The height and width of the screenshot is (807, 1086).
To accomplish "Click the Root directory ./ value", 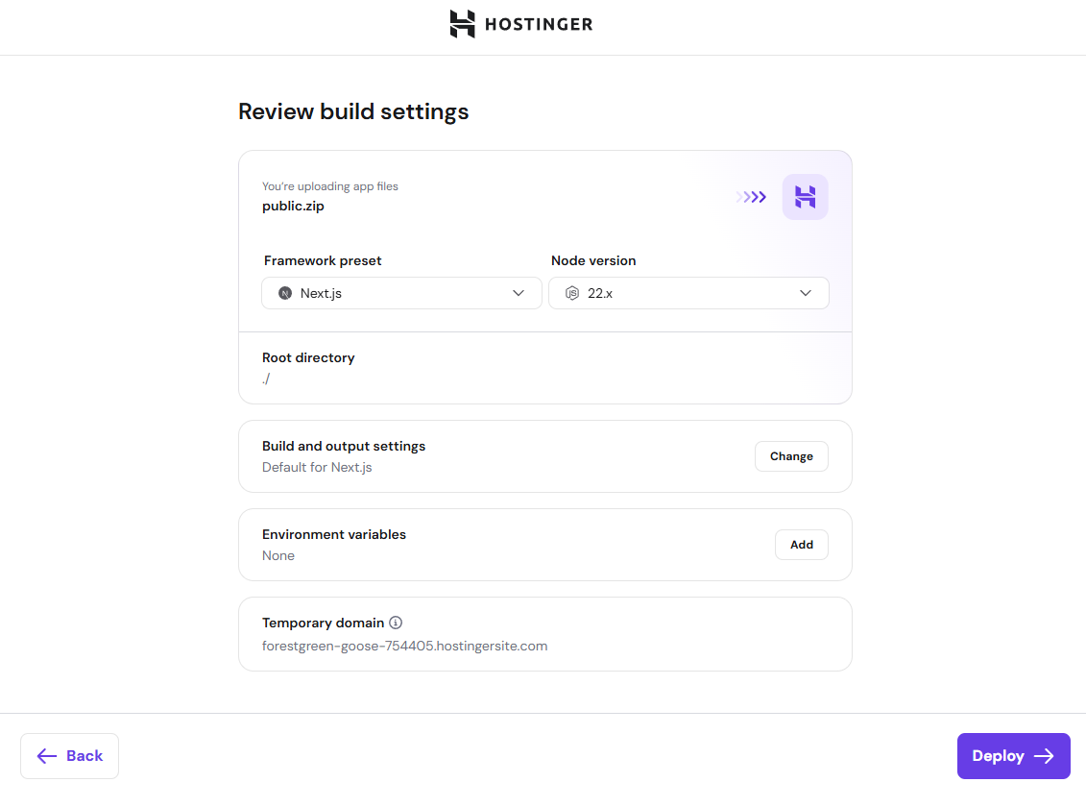I will pos(266,379).
